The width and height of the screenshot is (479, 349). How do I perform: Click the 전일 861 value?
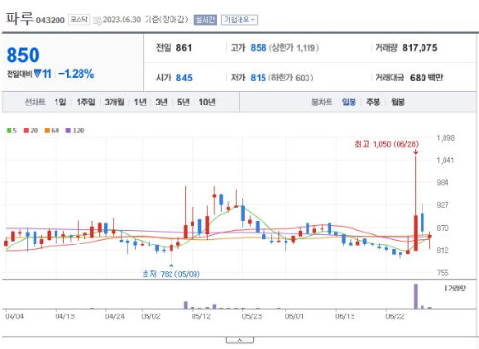point(184,48)
